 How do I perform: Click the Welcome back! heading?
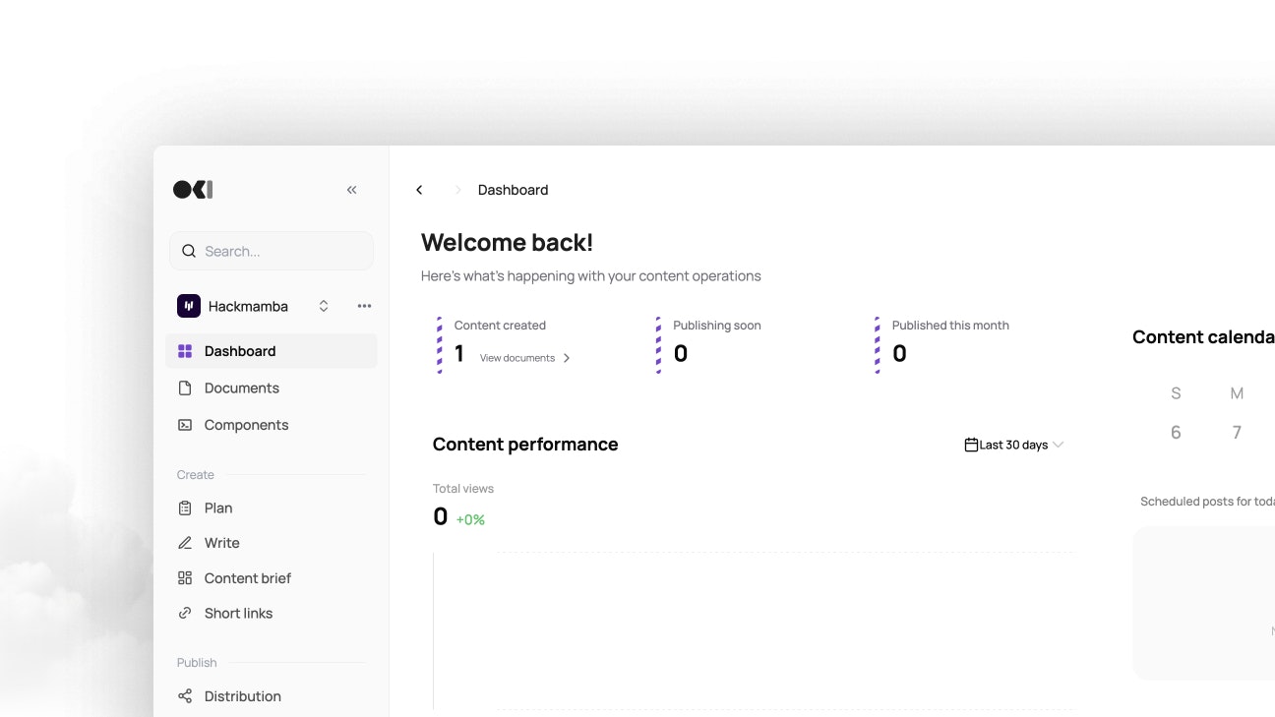[508, 243]
